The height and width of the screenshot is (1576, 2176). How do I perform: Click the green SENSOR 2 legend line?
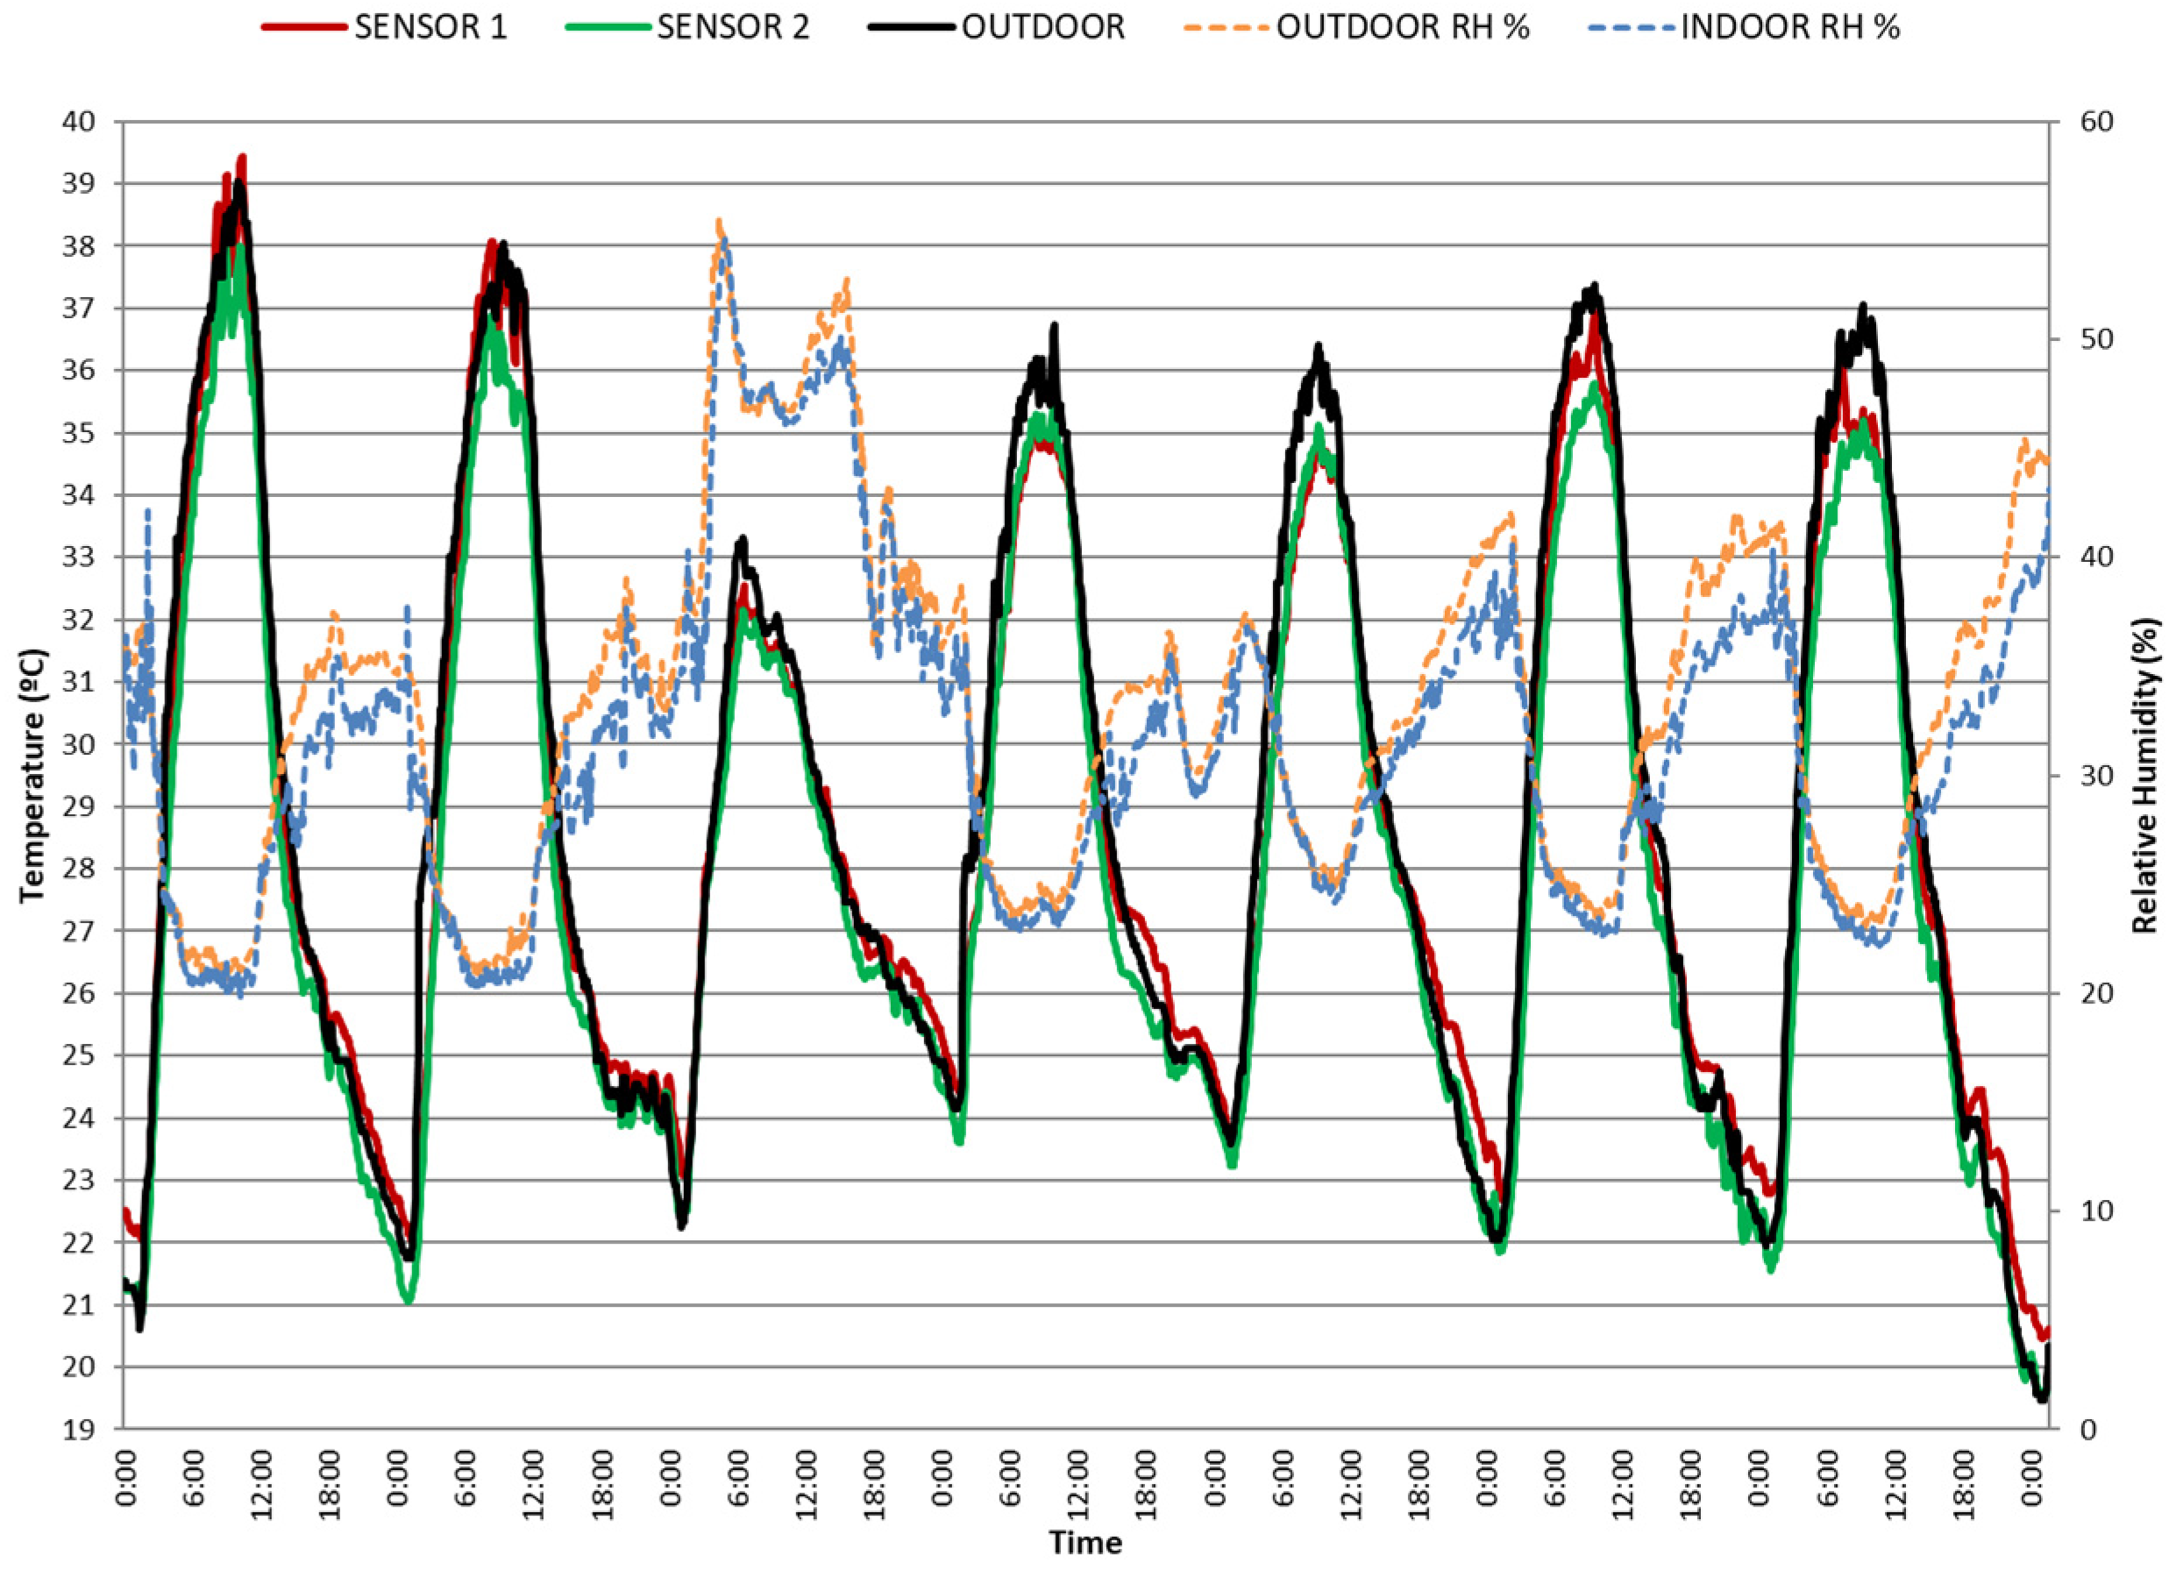pyautogui.click(x=608, y=28)
